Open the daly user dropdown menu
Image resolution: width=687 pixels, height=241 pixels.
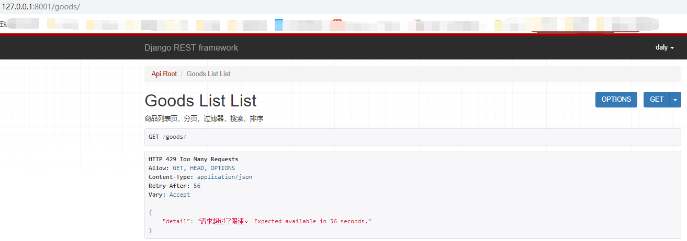[x=665, y=47]
